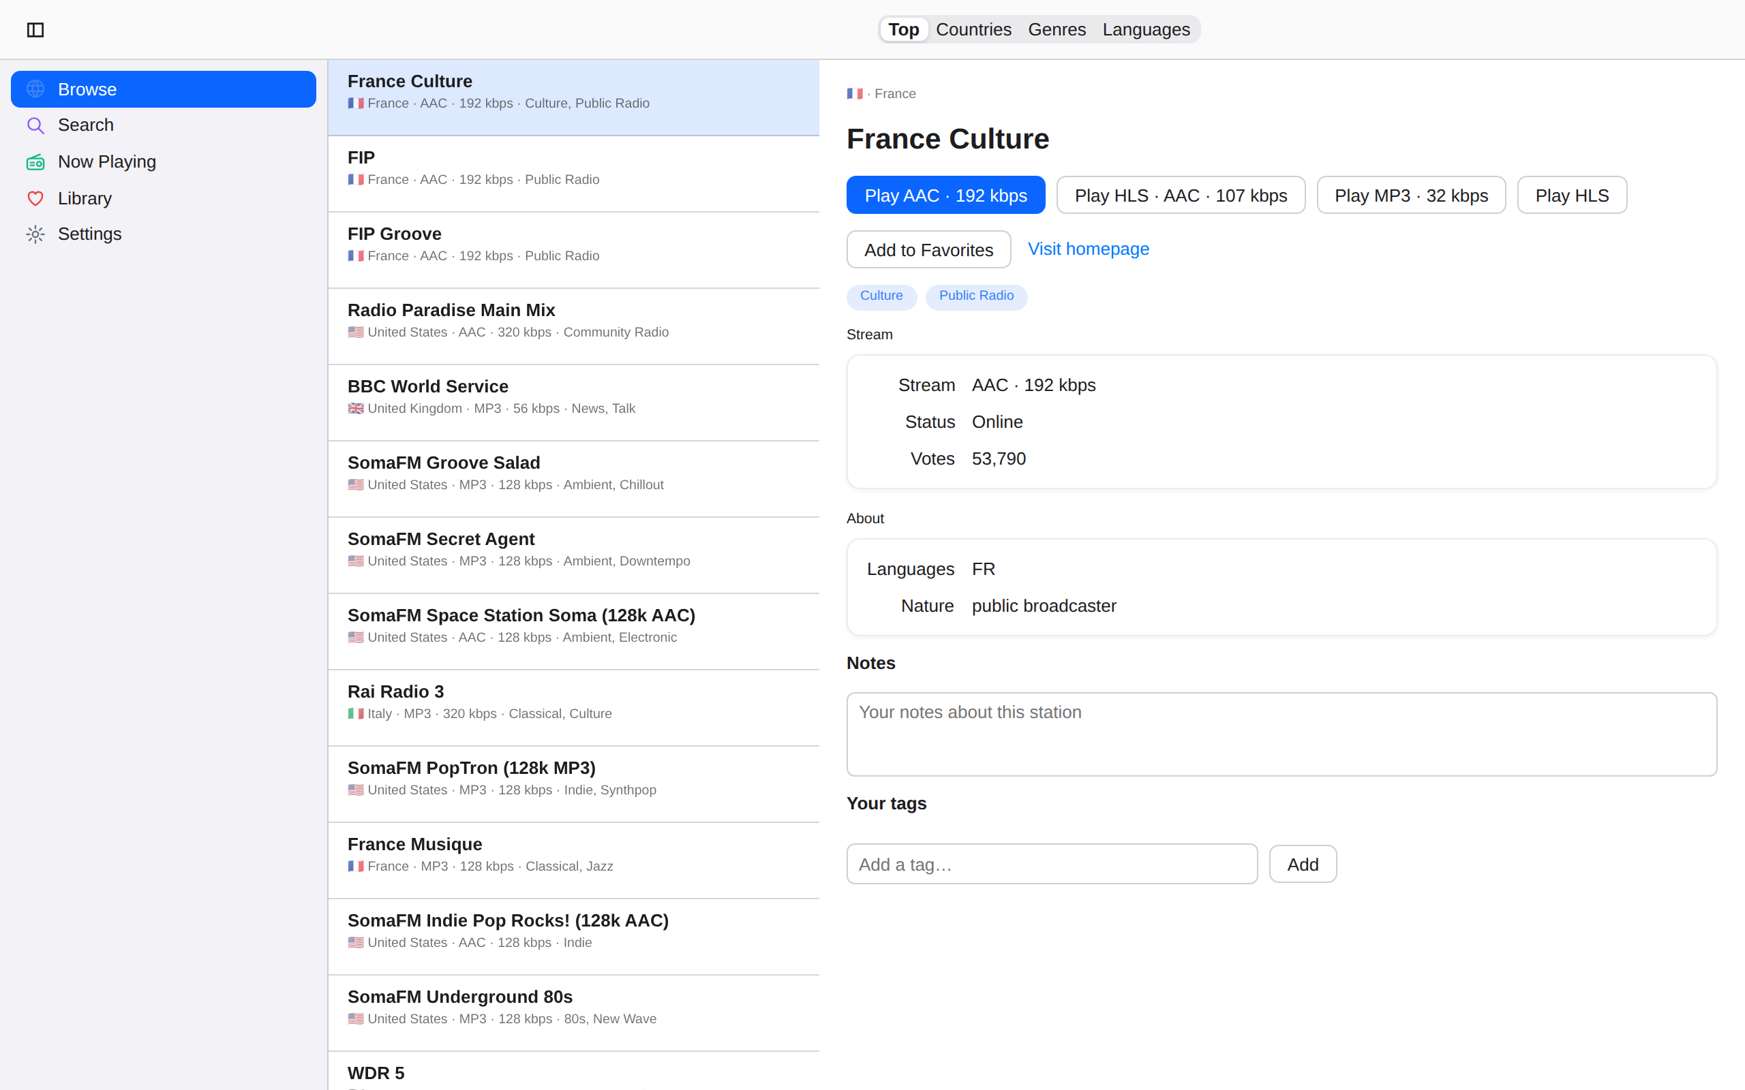
Task: Click the Italian flag beside Rai Radio 3
Action: [356, 714]
